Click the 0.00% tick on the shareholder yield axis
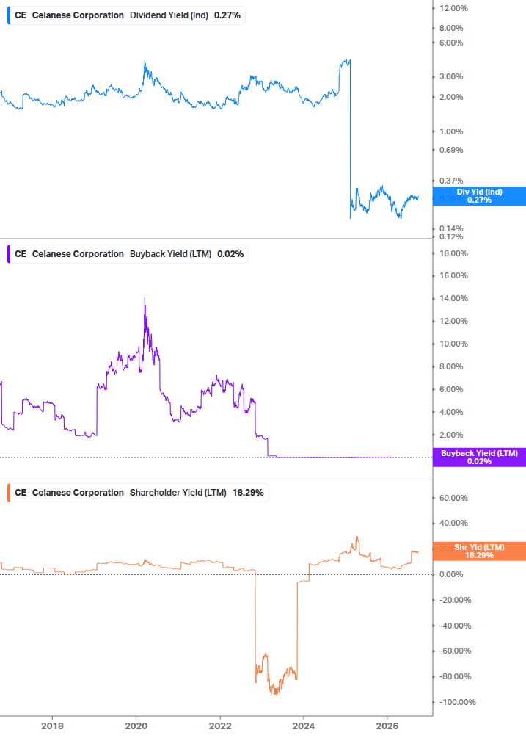The height and width of the screenshot is (738, 526). pos(451,575)
